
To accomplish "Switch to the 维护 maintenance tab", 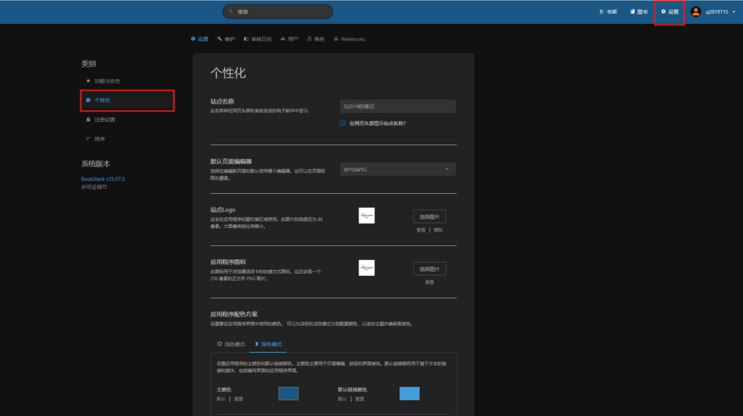I will coord(226,39).
